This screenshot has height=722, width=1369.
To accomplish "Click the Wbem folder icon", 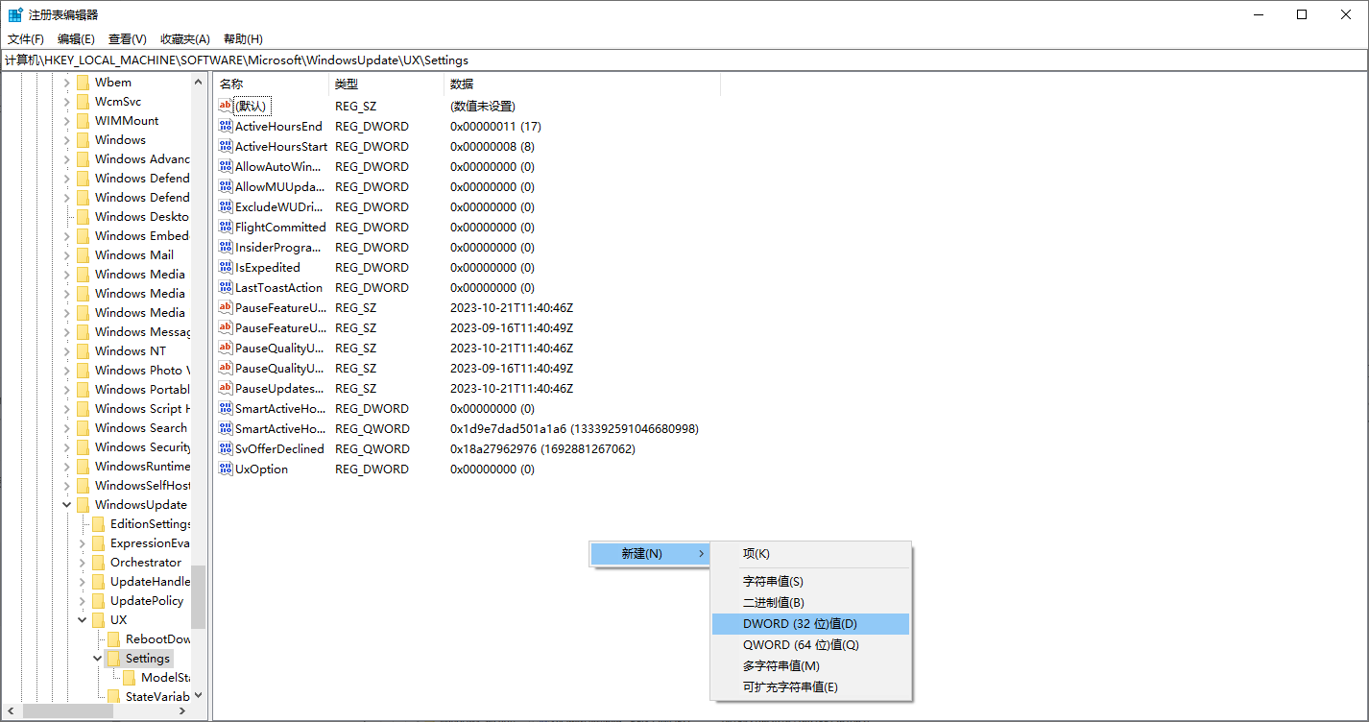I will tap(83, 82).
